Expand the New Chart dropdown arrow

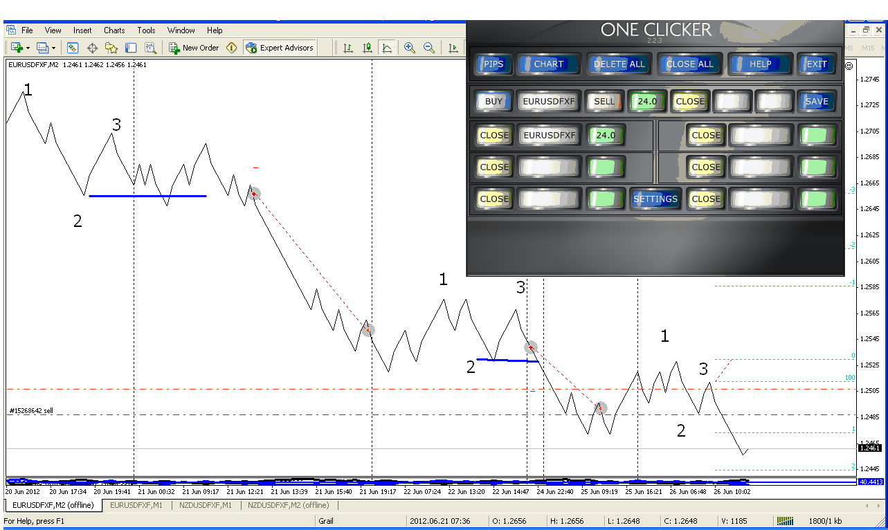[x=28, y=48]
